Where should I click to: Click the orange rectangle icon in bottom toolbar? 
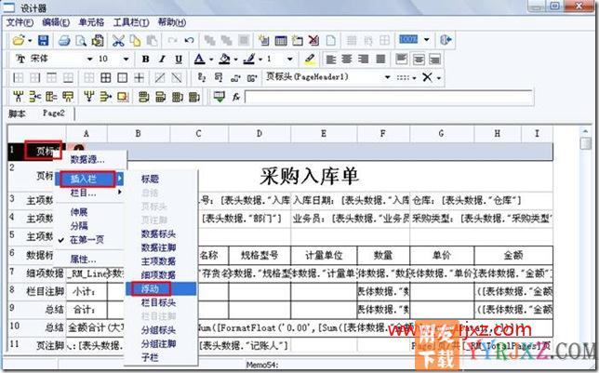[x=123, y=97]
